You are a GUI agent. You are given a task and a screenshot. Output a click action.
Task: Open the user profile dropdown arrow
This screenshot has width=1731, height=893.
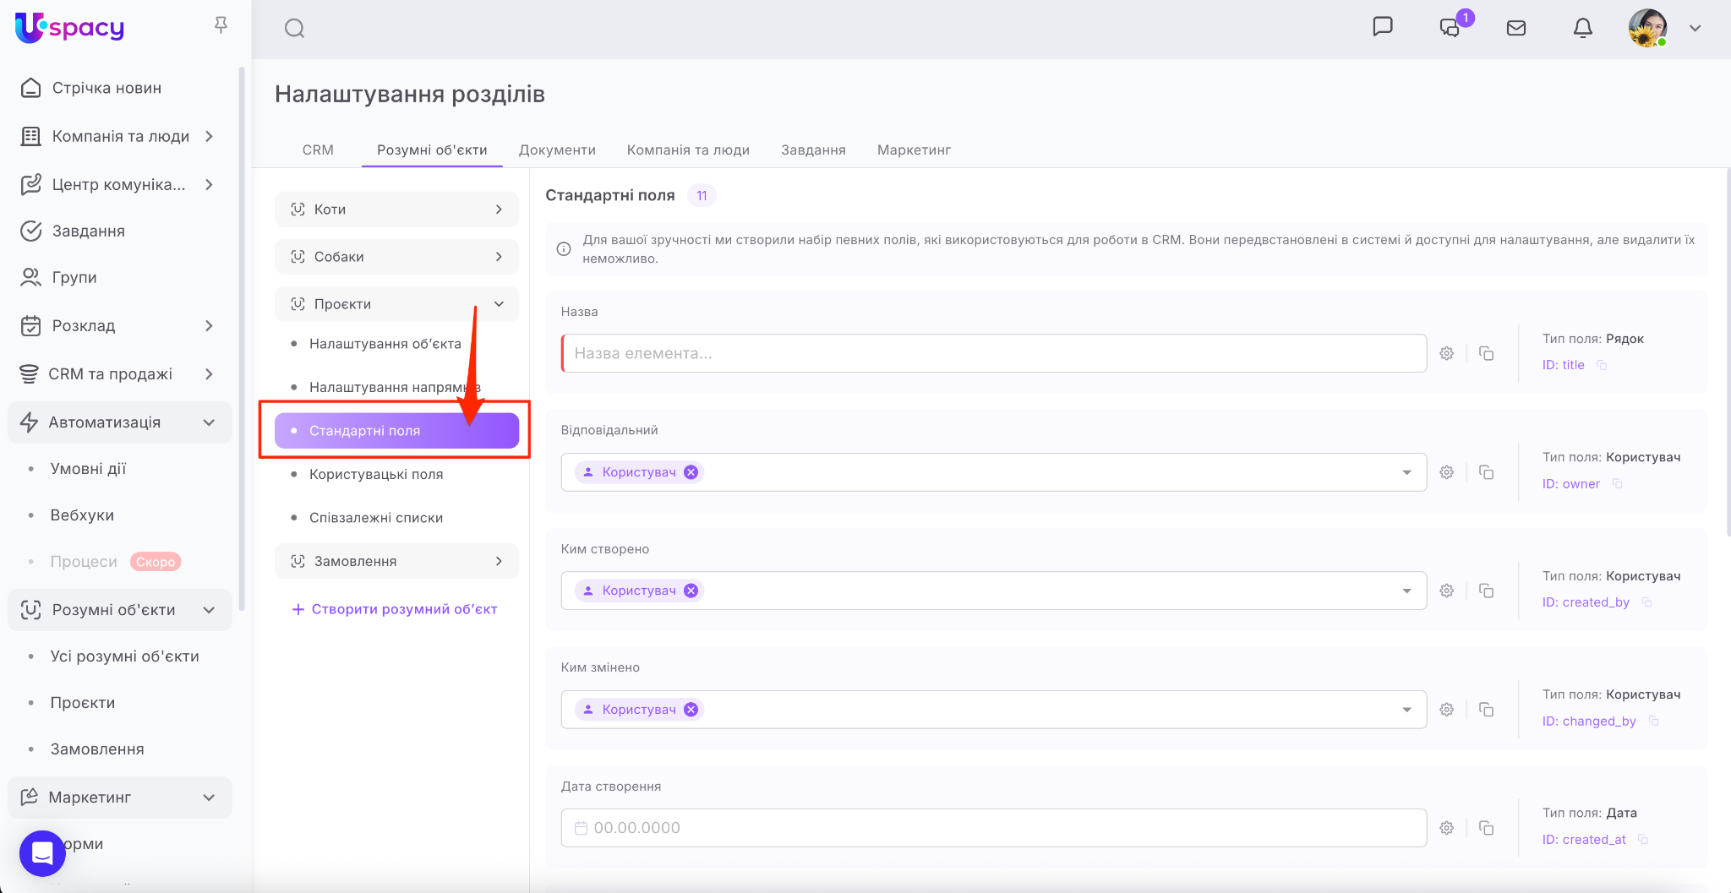coord(1695,28)
